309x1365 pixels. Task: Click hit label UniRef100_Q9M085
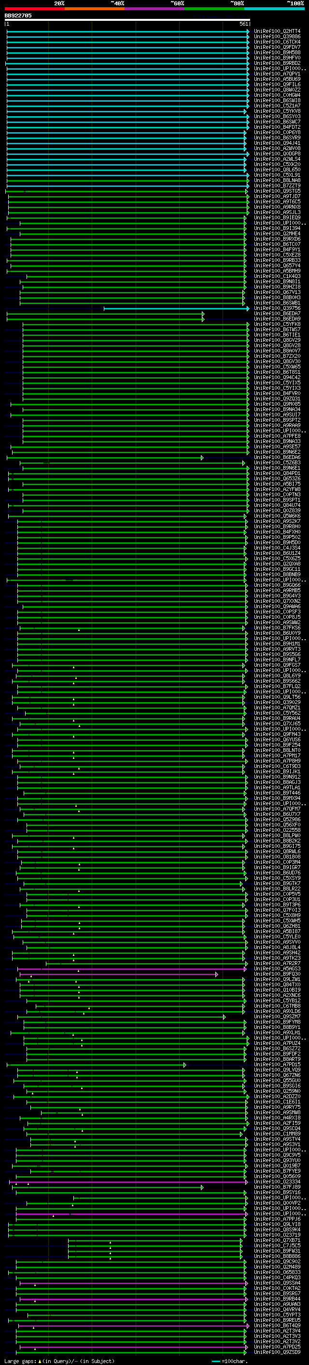pyautogui.click(x=277, y=404)
